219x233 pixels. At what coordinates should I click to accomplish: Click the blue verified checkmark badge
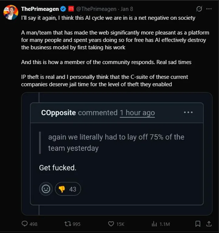(63, 9)
